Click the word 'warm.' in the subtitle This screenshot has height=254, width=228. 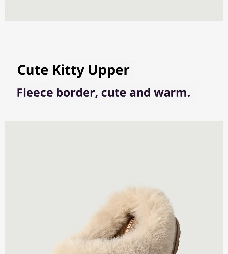coord(172,93)
